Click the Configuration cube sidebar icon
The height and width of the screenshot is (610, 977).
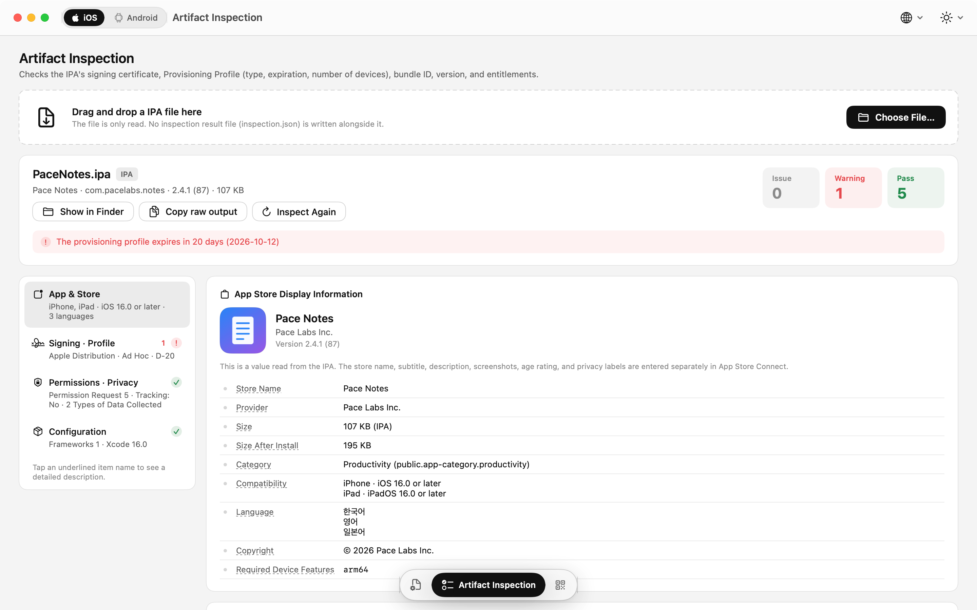(38, 432)
